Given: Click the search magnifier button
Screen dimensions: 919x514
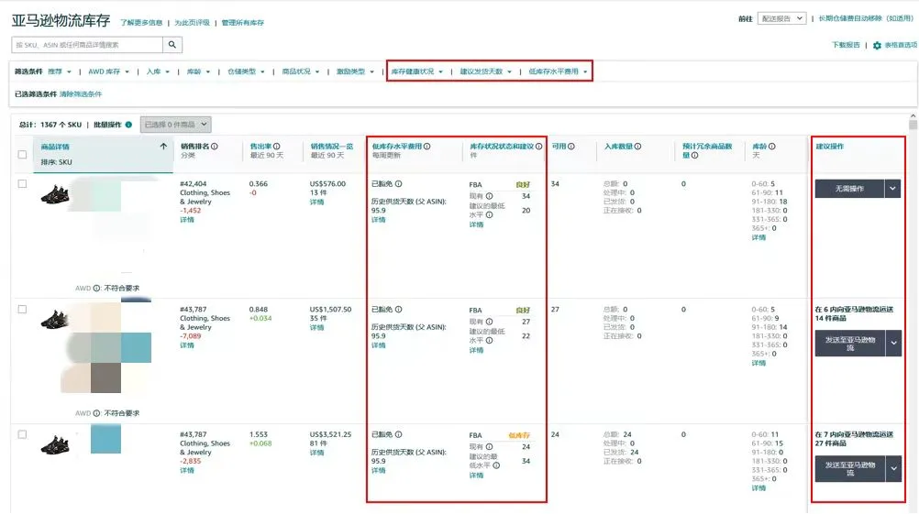Looking at the screenshot, I should [172, 45].
